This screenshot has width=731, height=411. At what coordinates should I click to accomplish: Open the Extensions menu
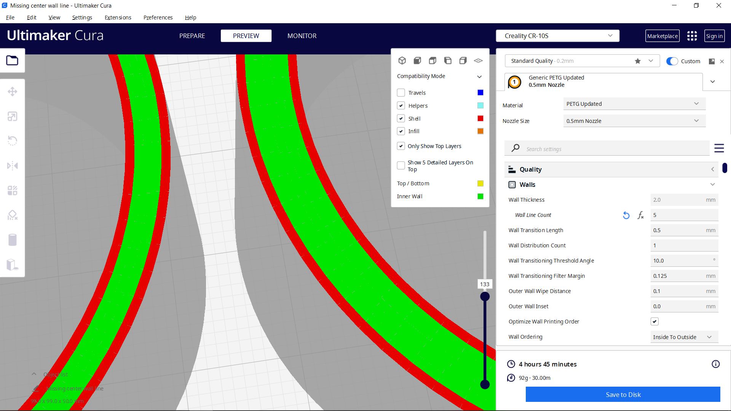118,18
